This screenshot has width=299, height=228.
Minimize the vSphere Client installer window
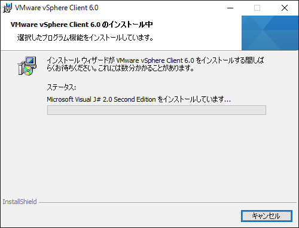(x=230, y=8)
